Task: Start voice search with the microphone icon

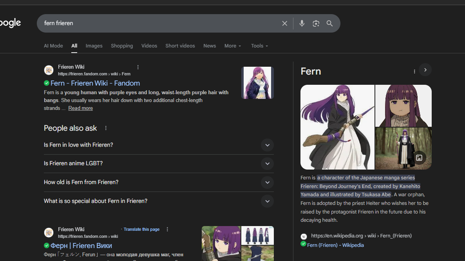Action: (x=302, y=23)
